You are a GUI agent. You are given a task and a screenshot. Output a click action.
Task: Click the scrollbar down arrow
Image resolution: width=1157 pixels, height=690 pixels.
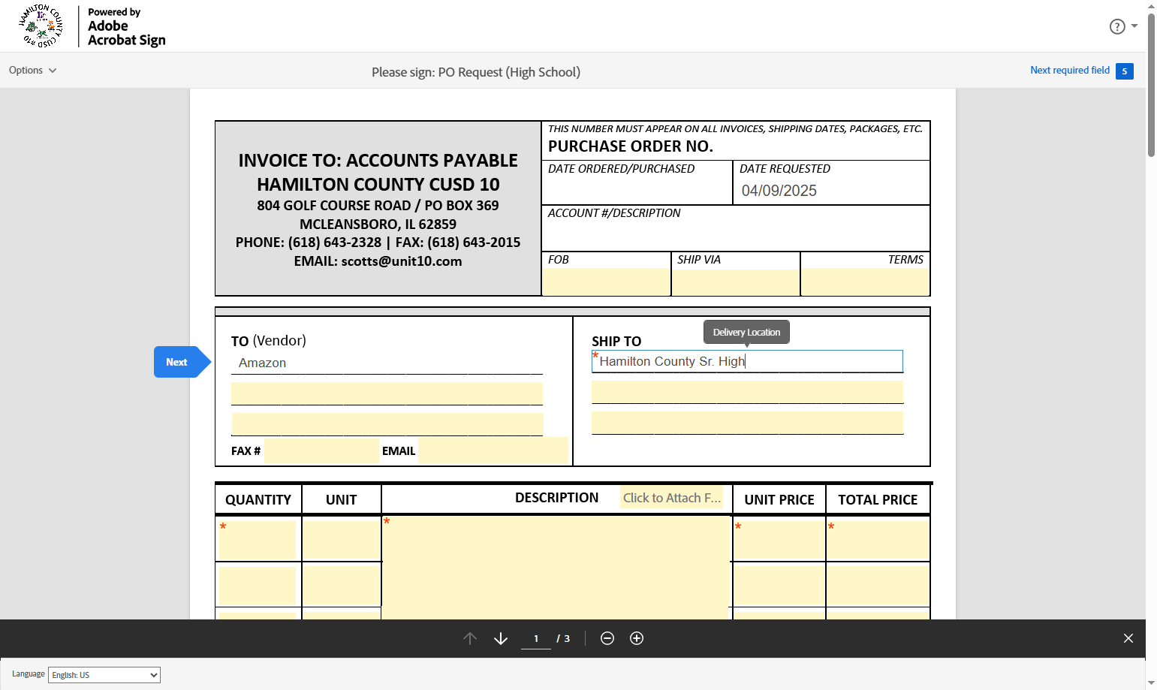tap(1152, 683)
